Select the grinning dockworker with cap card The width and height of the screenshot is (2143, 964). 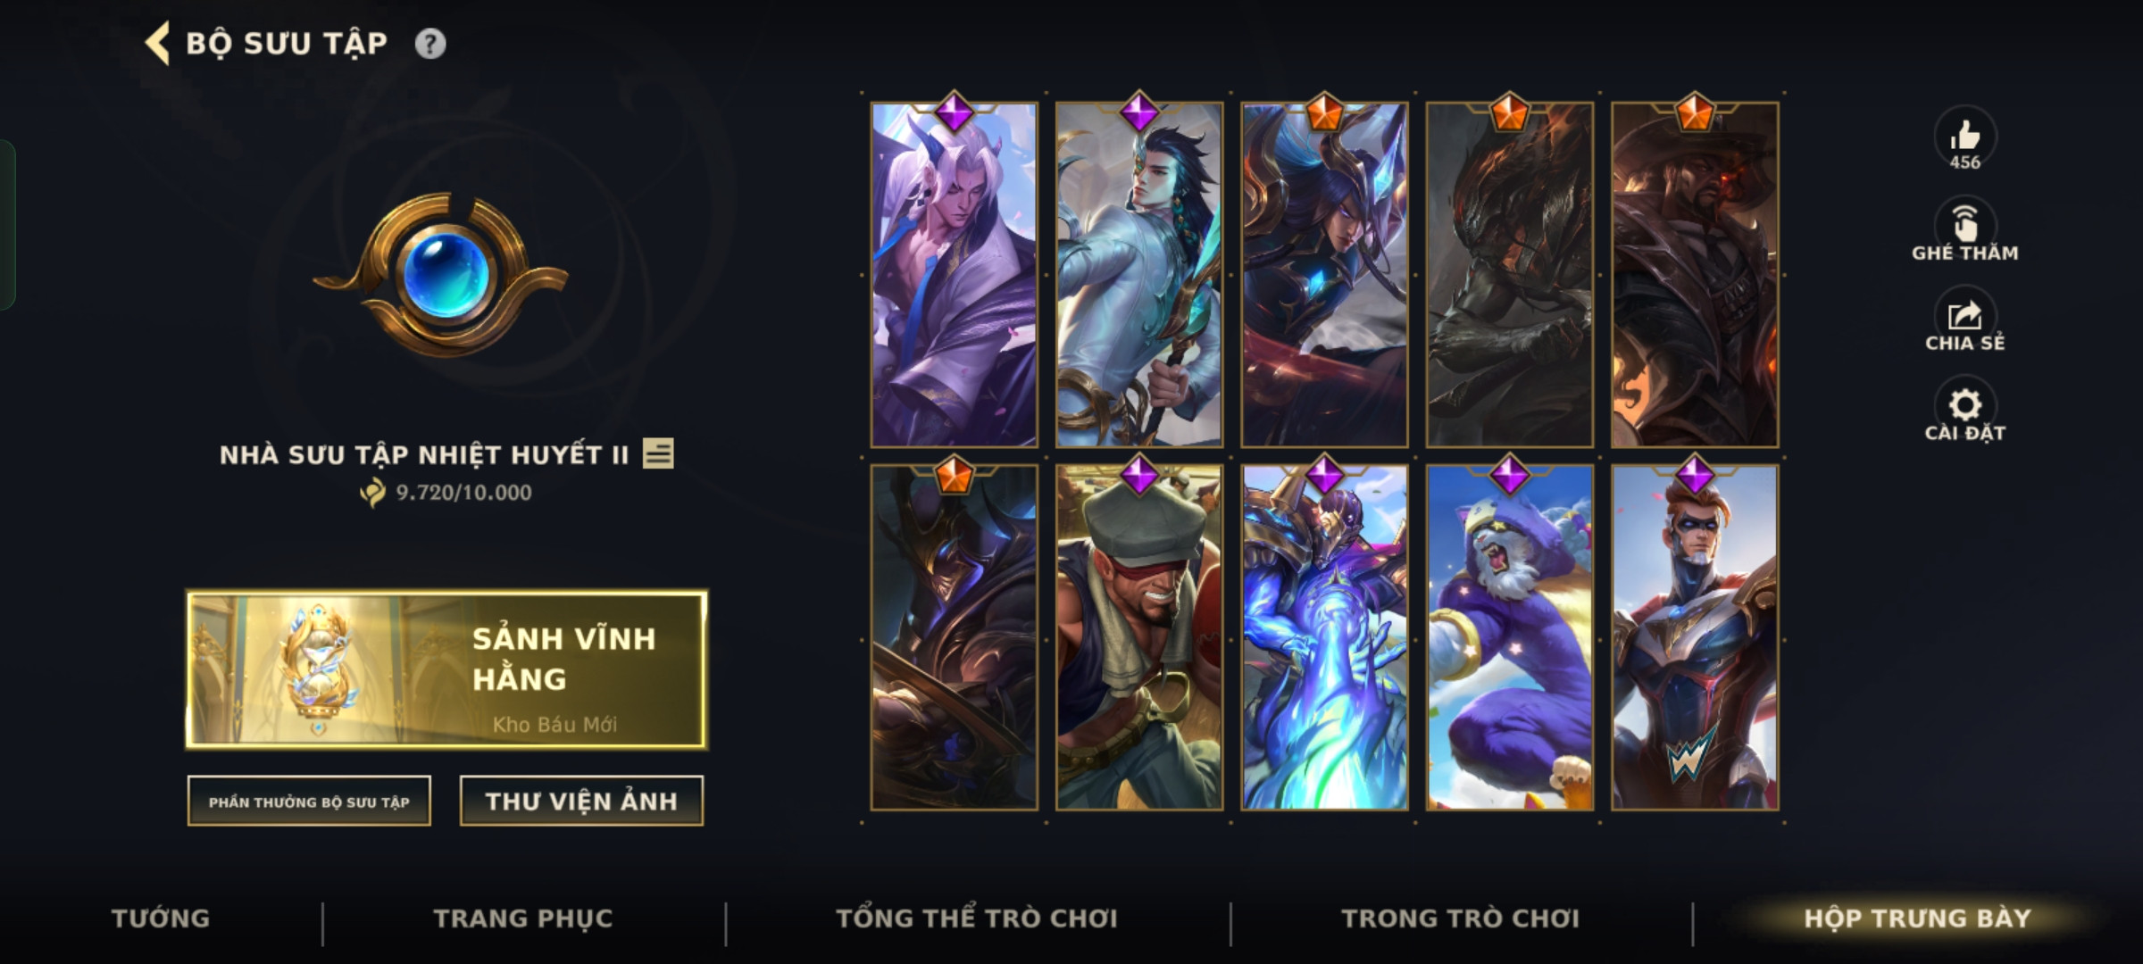coord(1139,637)
